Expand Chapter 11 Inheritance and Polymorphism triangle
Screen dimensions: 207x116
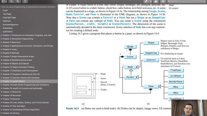pos(1,71)
